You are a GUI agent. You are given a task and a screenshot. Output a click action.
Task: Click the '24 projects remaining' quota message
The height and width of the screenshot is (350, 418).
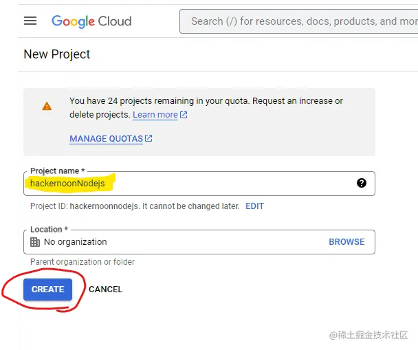pos(206,108)
